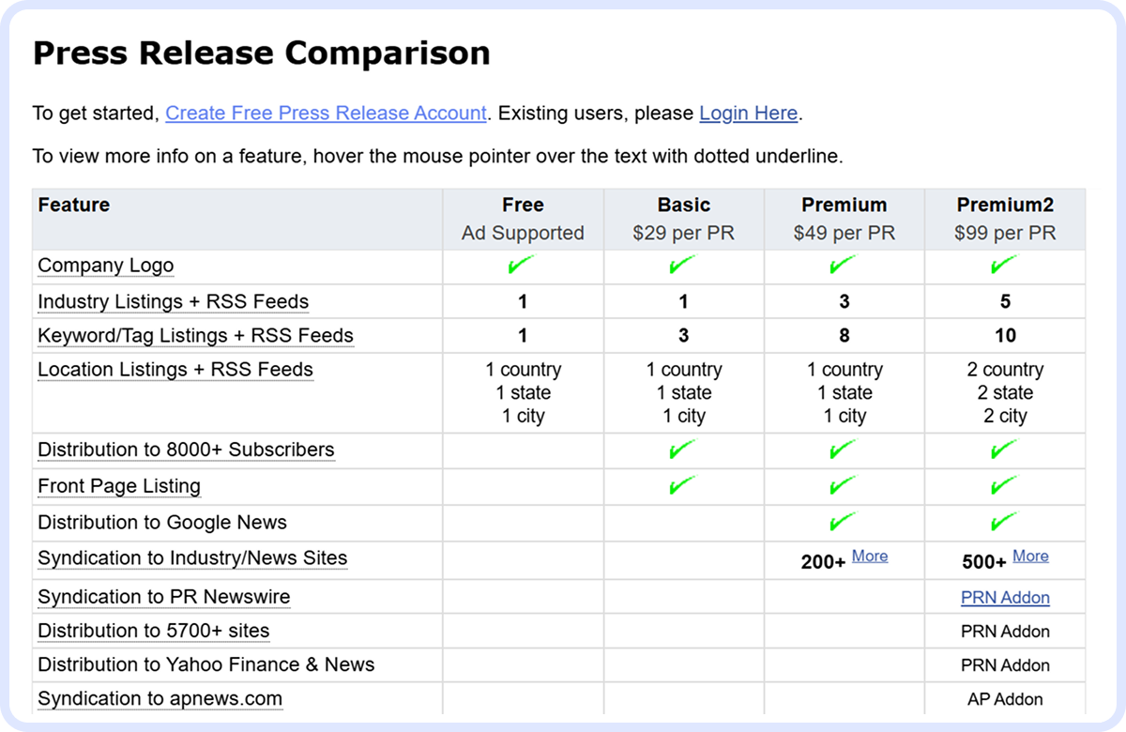1126x732 pixels.
Task: Click the Keyword/Tag Listings + RSS Feeds feature
Action: (195, 335)
